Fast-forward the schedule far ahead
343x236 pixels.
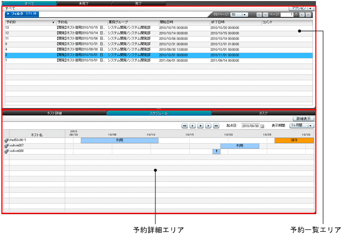(216, 126)
